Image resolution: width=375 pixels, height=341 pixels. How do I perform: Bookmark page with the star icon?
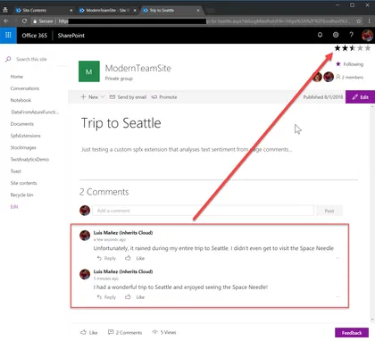359,21
